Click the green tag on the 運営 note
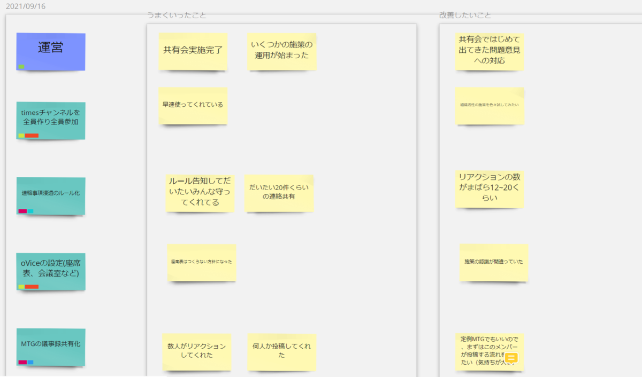 point(21,66)
